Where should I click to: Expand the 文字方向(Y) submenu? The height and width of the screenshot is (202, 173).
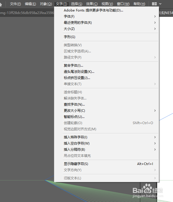click(x=107, y=170)
